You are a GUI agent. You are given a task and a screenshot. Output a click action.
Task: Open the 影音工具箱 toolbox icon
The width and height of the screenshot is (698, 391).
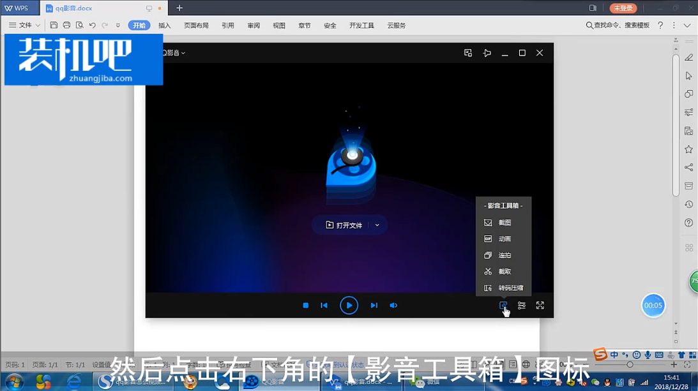(x=503, y=306)
